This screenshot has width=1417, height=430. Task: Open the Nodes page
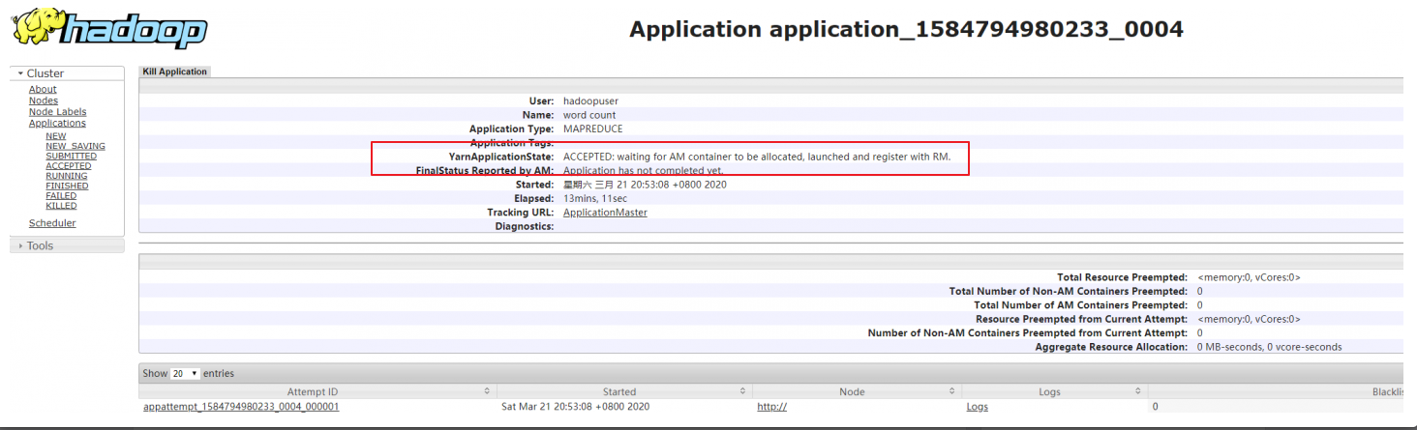point(44,100)
